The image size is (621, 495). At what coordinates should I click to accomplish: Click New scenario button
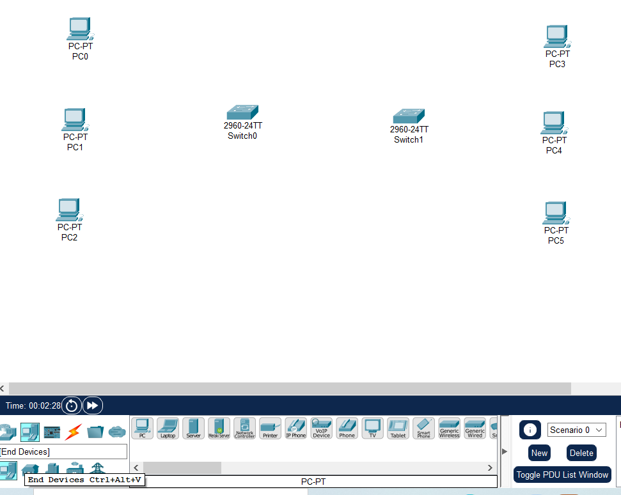(539, 453)
